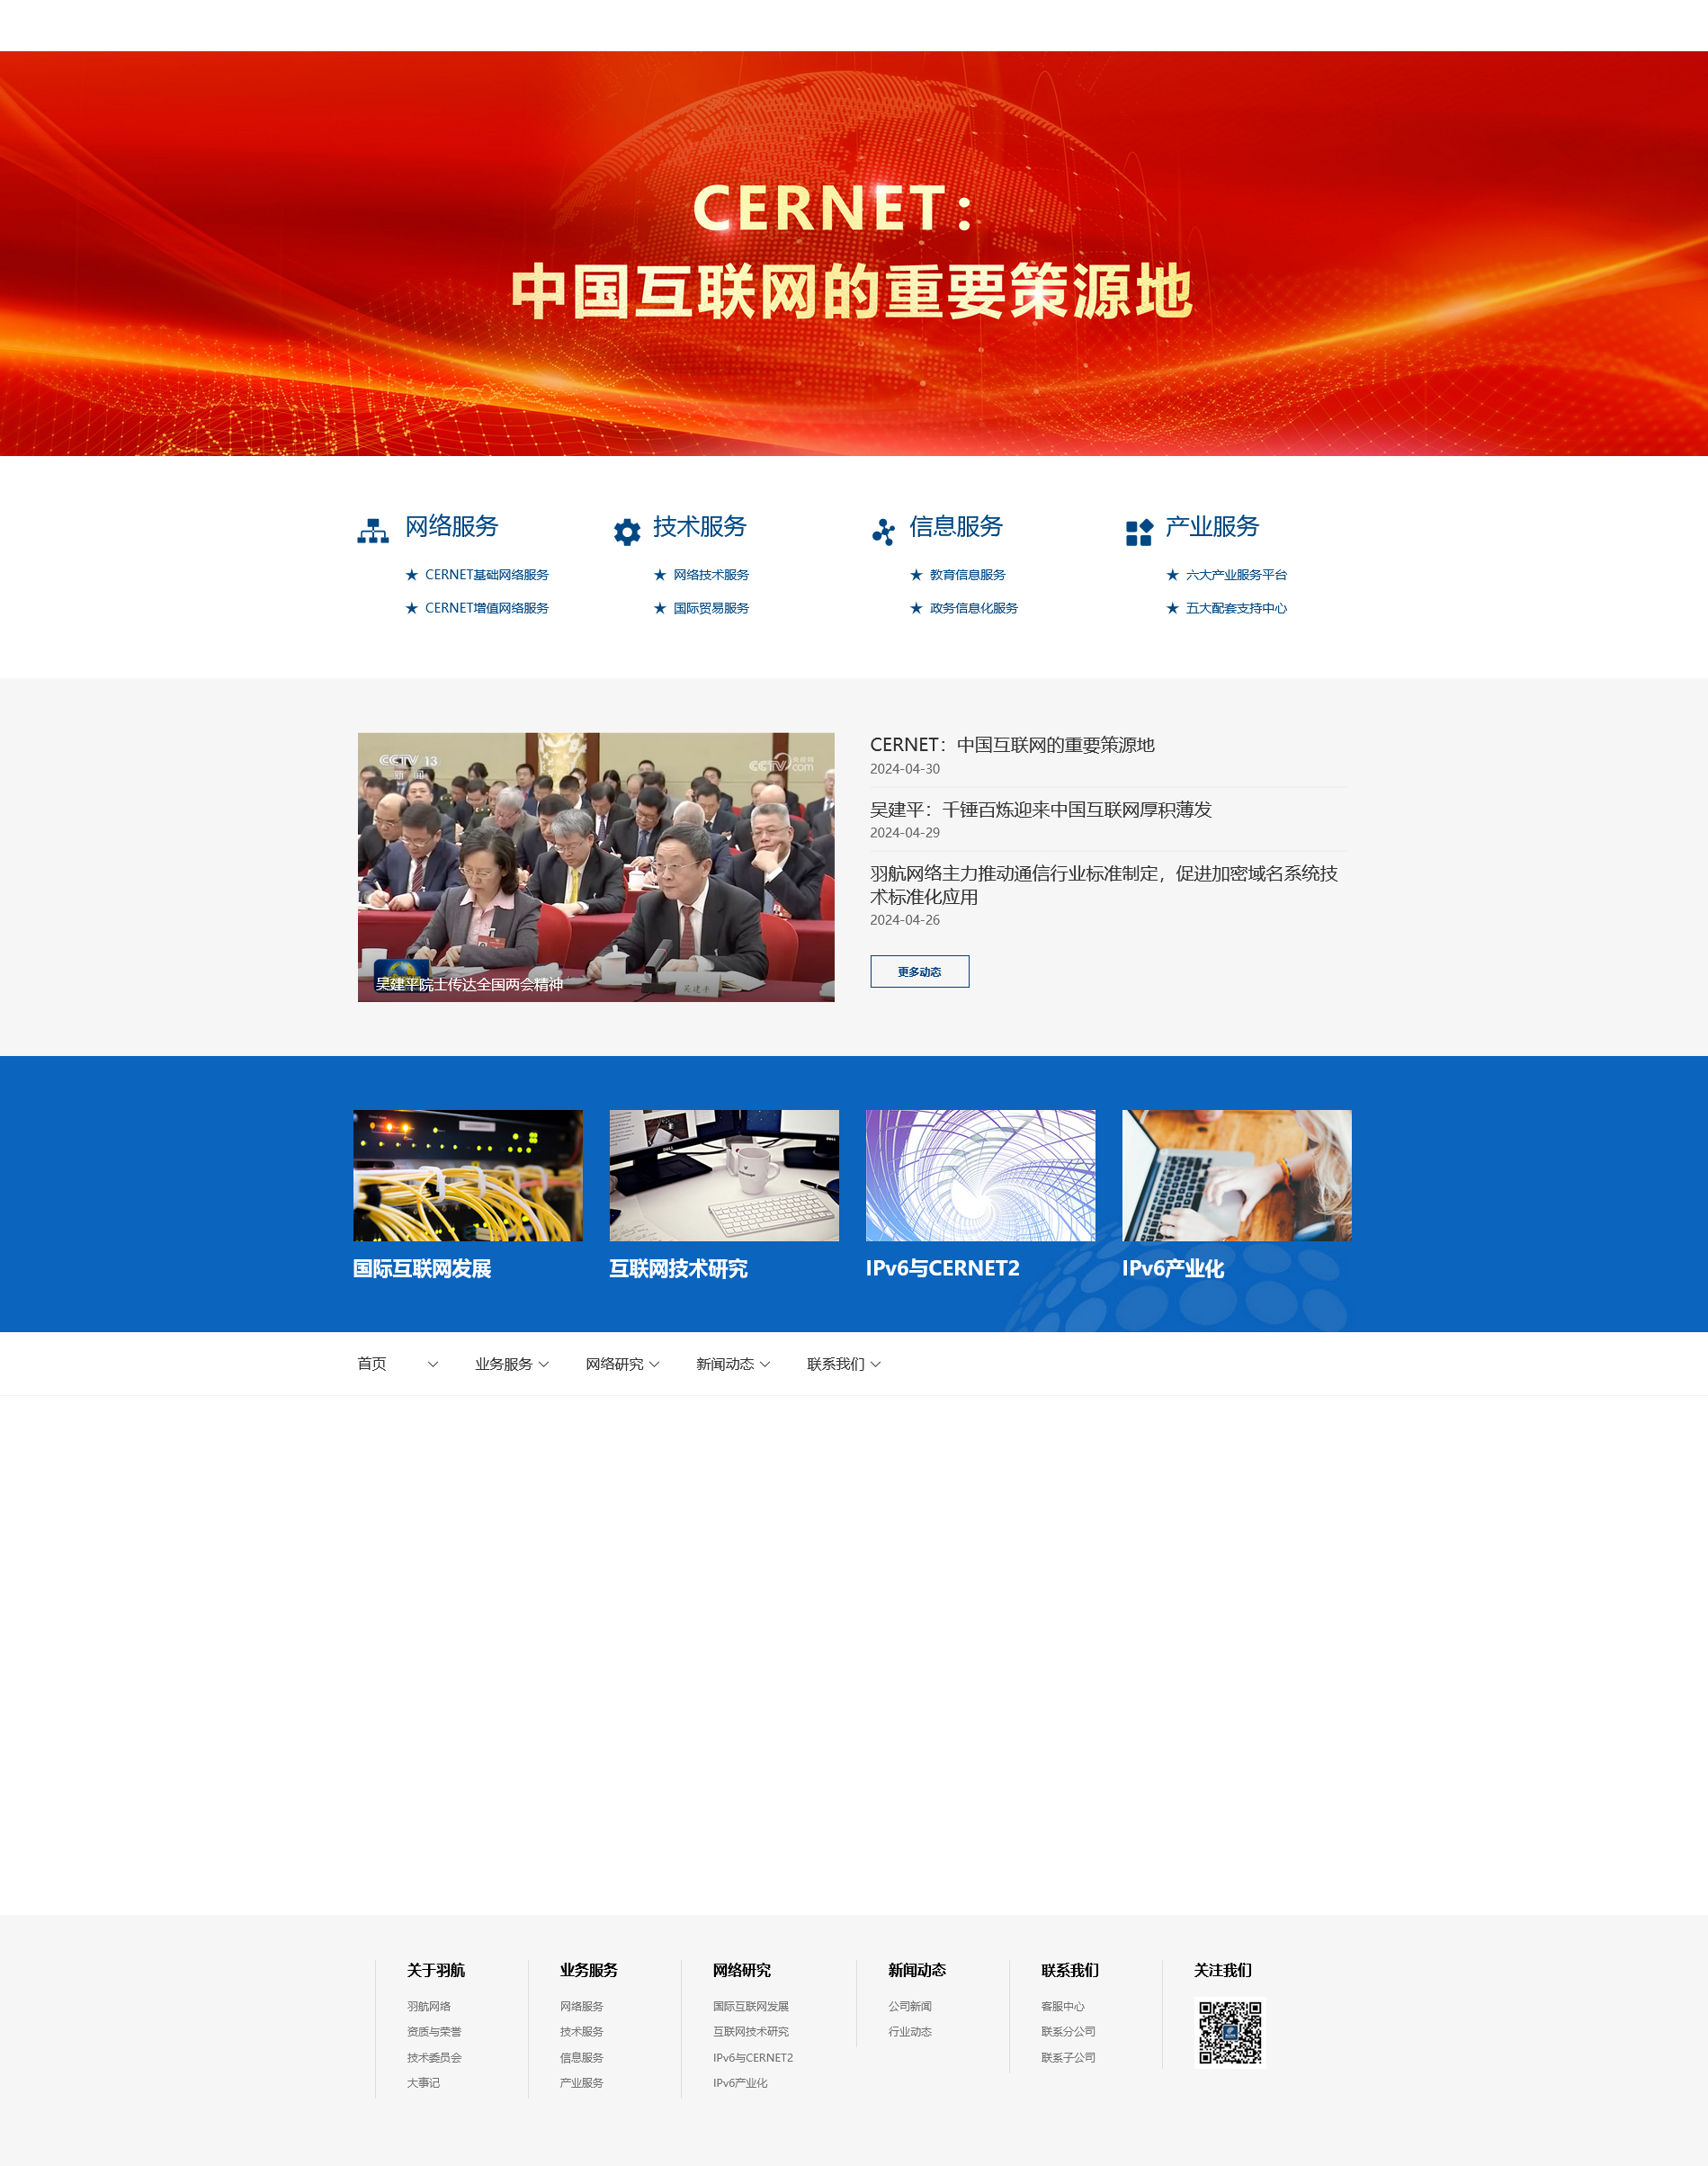Open footer link 技术委员会

click(434, 2057)
